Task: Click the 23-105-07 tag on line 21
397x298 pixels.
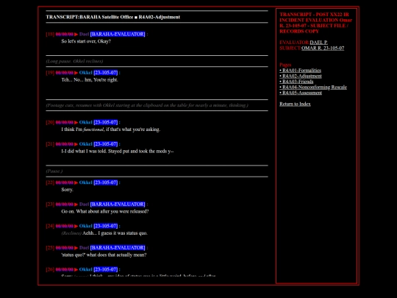Action: pyautogui.click(x=106, y=144)
